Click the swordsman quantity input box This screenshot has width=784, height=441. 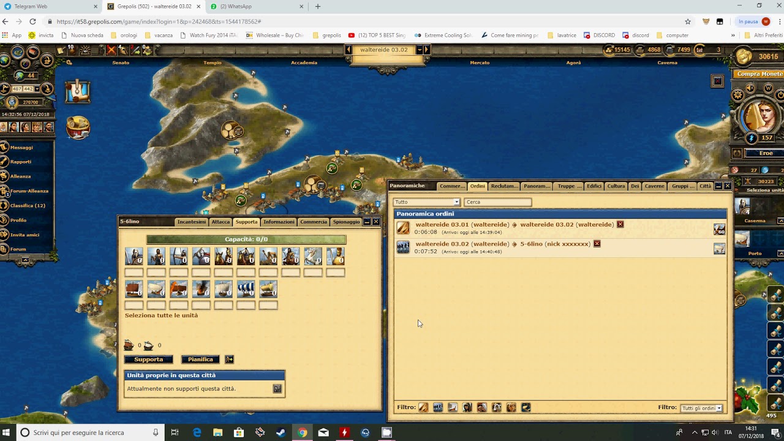134,273
